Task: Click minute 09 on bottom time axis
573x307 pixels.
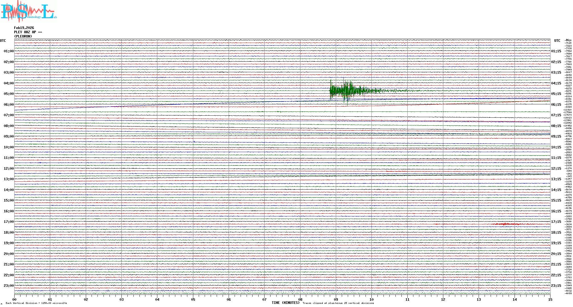Action: coord(336,299)
